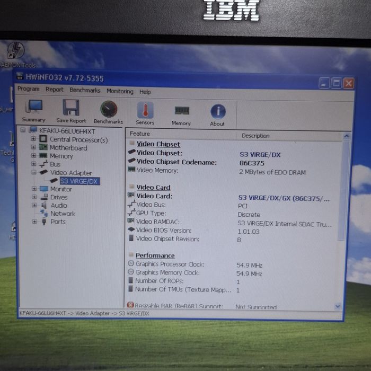The image size is (371, 371).
Task: Click the Monitor tree icon
Action: [x=44, y=189]
